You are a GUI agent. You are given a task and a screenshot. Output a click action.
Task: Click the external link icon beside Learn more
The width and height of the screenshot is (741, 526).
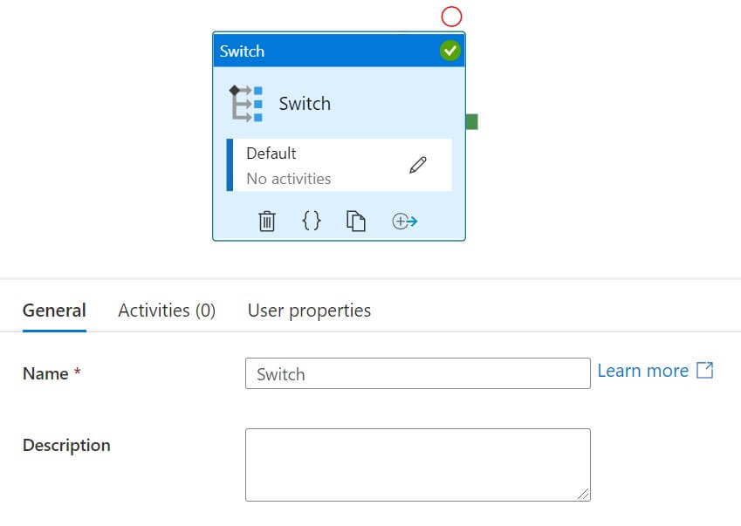pyautogui.click(x=704, y=371)
